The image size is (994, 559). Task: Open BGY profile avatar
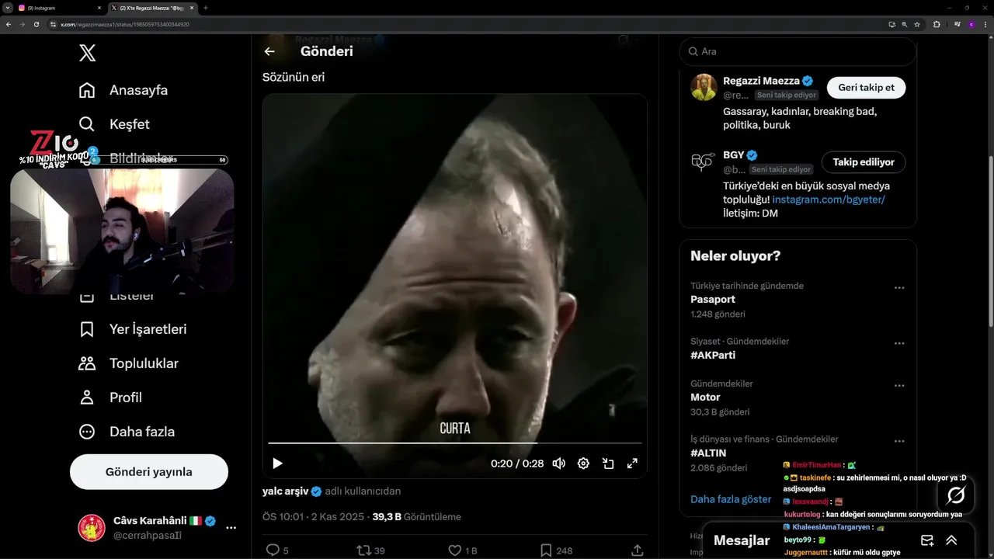704,161
